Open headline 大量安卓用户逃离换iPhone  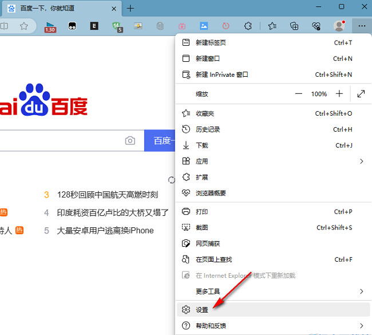[105, 231]
